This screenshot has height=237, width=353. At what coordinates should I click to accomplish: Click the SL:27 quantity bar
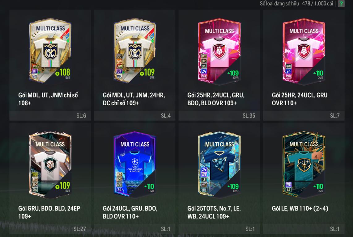pos(50,229)
